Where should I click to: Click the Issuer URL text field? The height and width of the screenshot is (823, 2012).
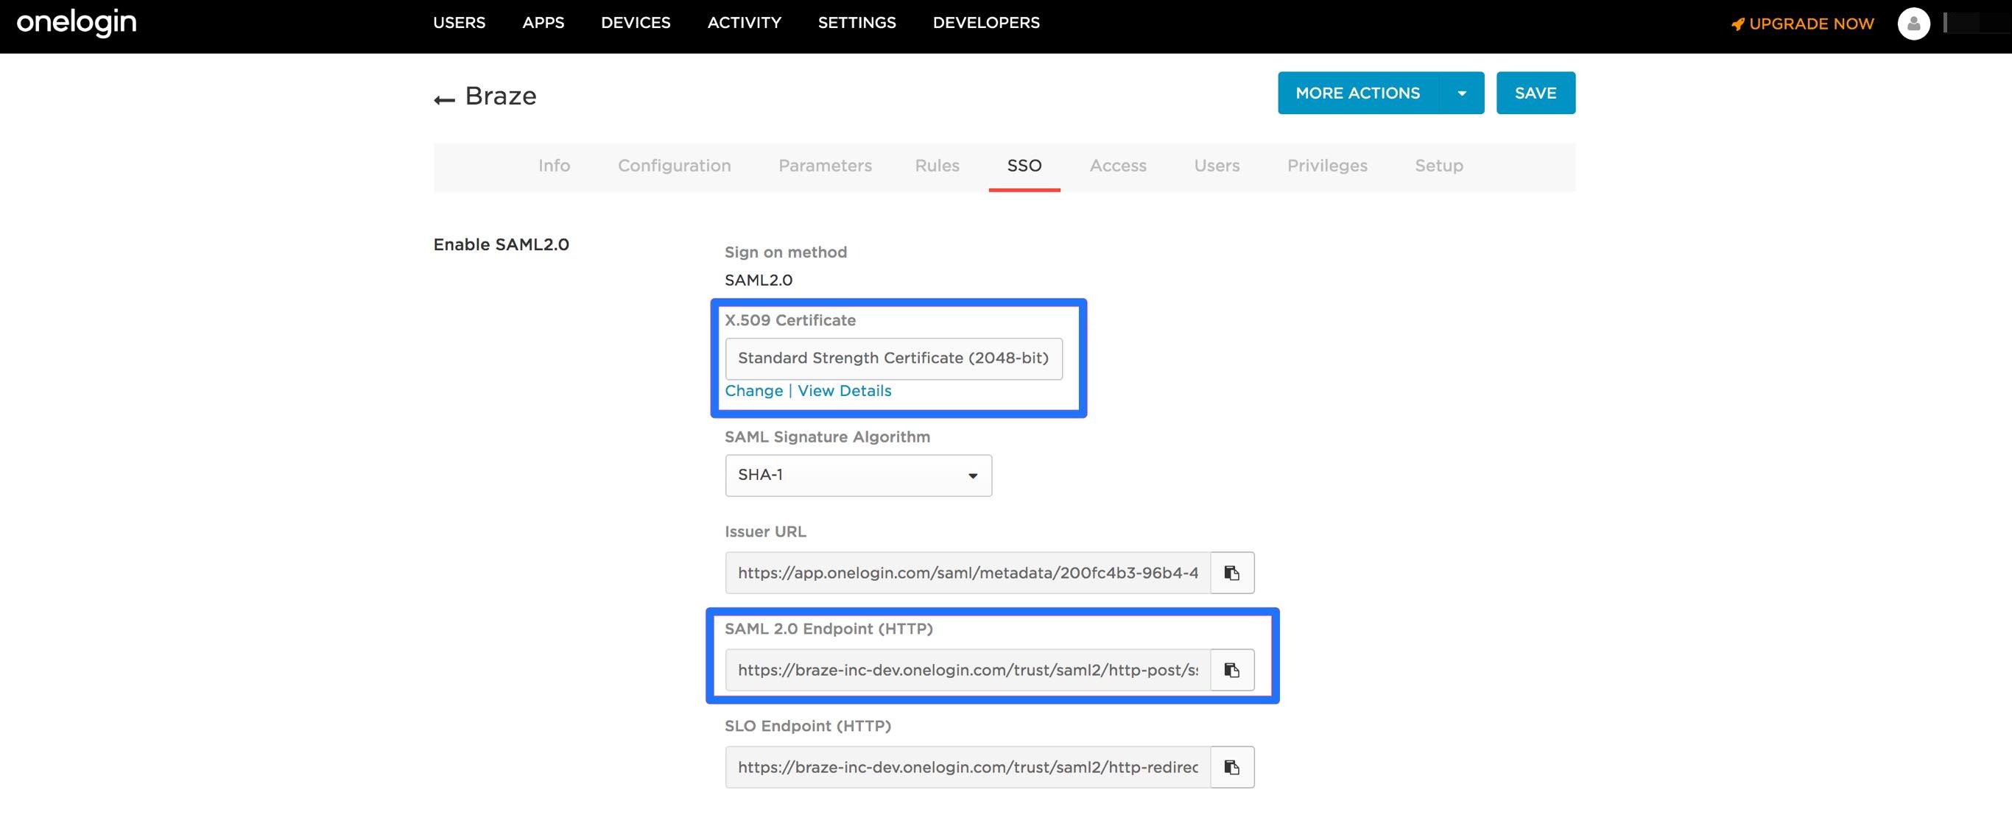967,573
